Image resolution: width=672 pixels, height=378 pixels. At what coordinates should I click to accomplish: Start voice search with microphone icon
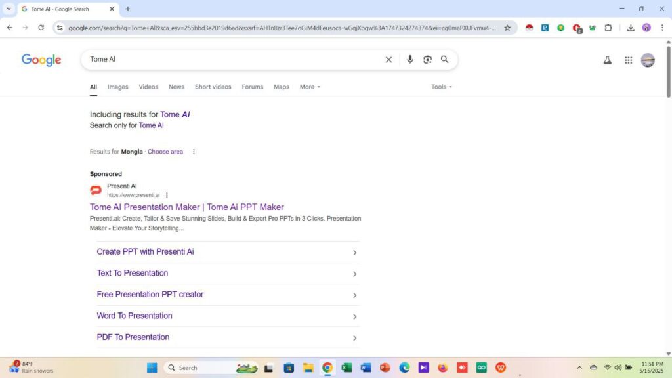coord(409,60)
